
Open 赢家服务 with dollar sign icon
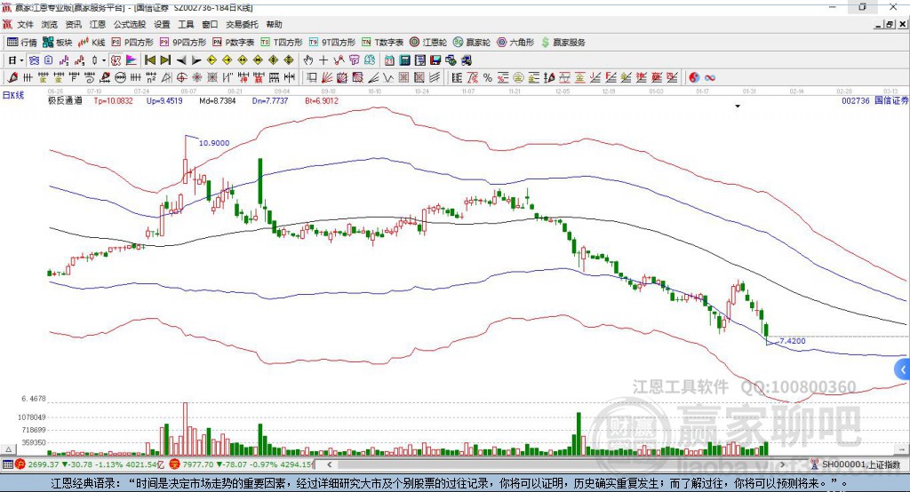tap(563, 43)
